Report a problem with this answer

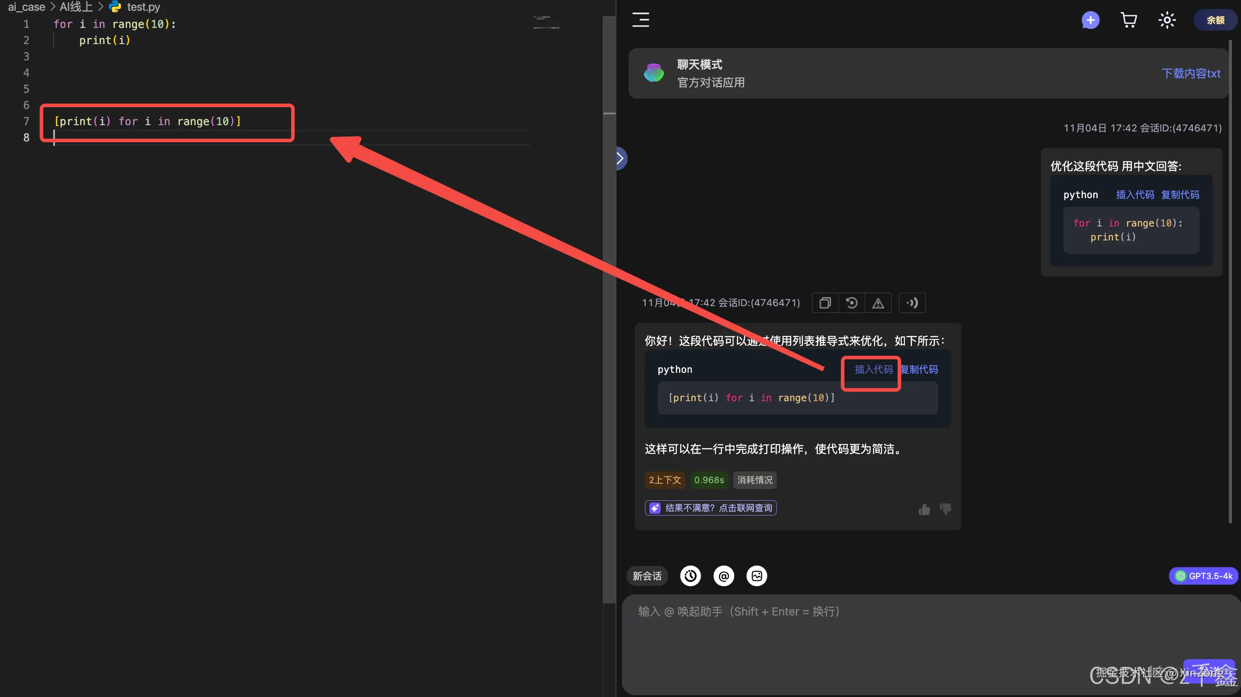point(879,302)
